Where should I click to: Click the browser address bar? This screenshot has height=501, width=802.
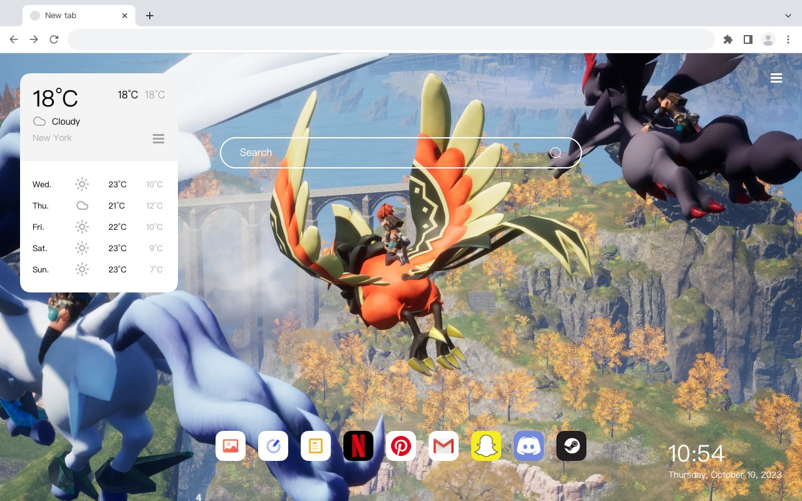[391, 39]
